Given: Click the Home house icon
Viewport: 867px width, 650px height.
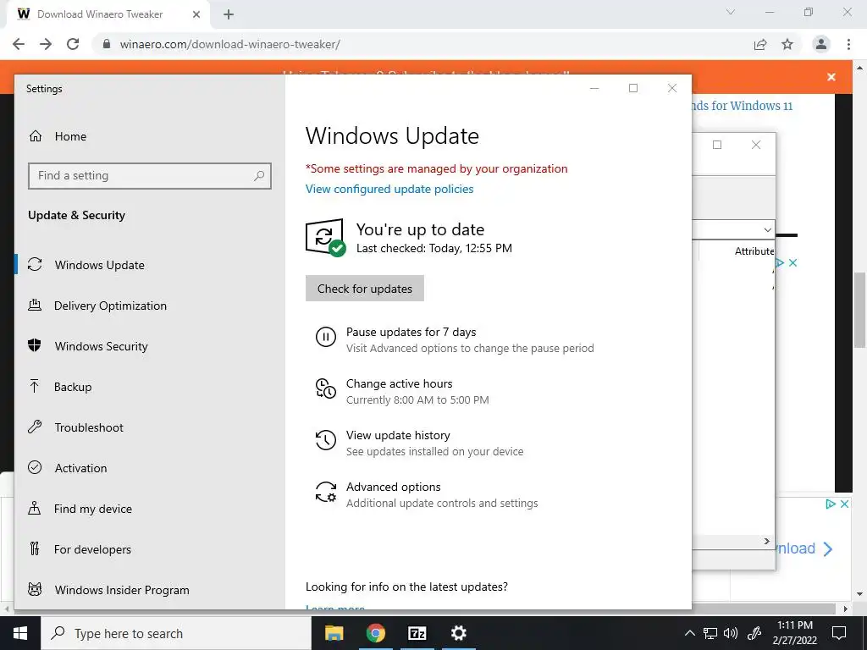Looking at the screenshot, I should point(36,136).
